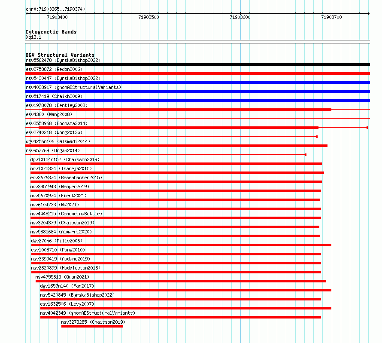Click red bar under nsv4755813 (Quan2021)
This screenshot has height=343, width=382.
tap(181, 281)
